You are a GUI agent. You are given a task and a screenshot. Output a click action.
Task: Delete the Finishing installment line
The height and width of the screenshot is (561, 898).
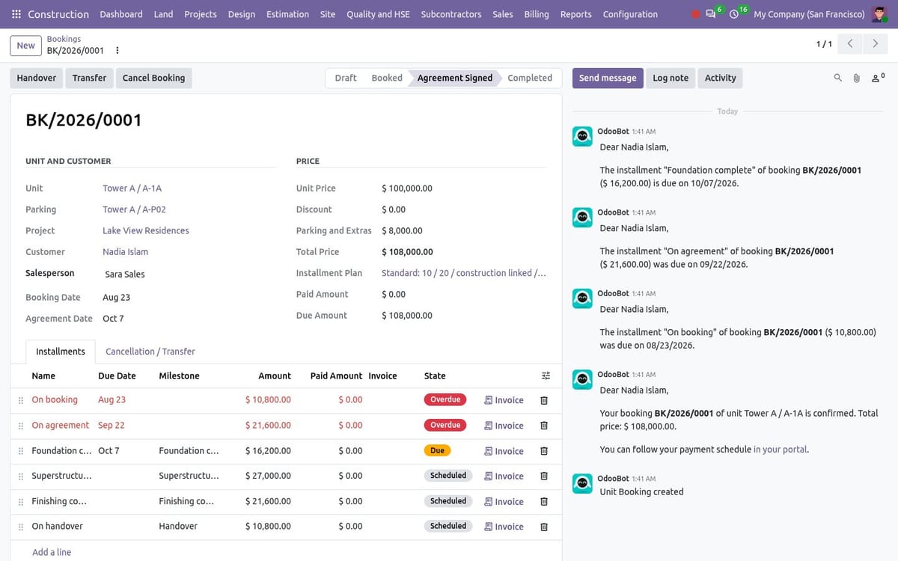[544, 501]
